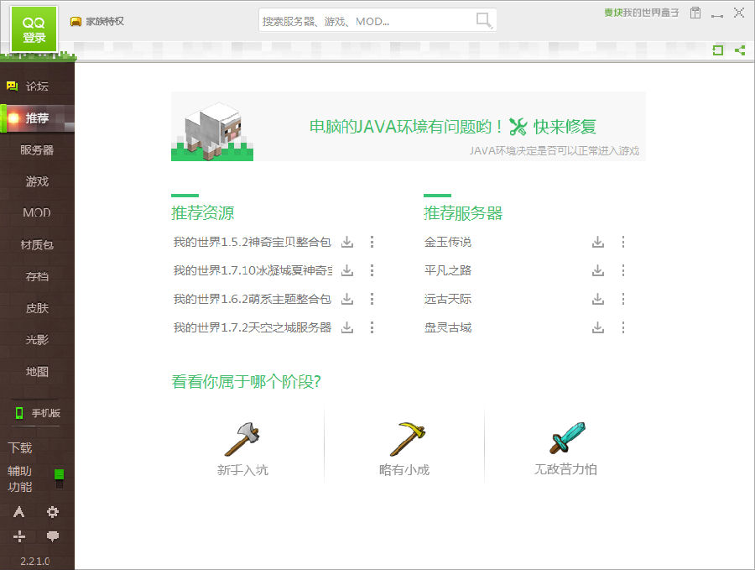Open the mobile version link
Viewport: 755px width, 570px height.
click(x=38, y=413)
